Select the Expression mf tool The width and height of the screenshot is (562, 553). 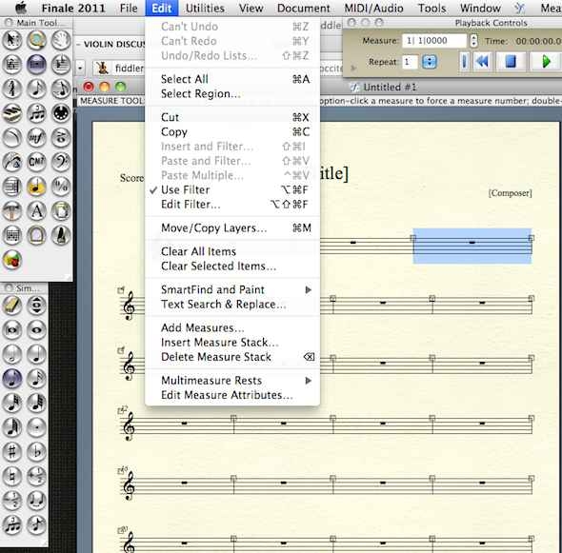(36, 137)
